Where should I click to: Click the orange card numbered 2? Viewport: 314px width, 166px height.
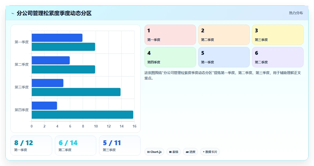[224, 35]
